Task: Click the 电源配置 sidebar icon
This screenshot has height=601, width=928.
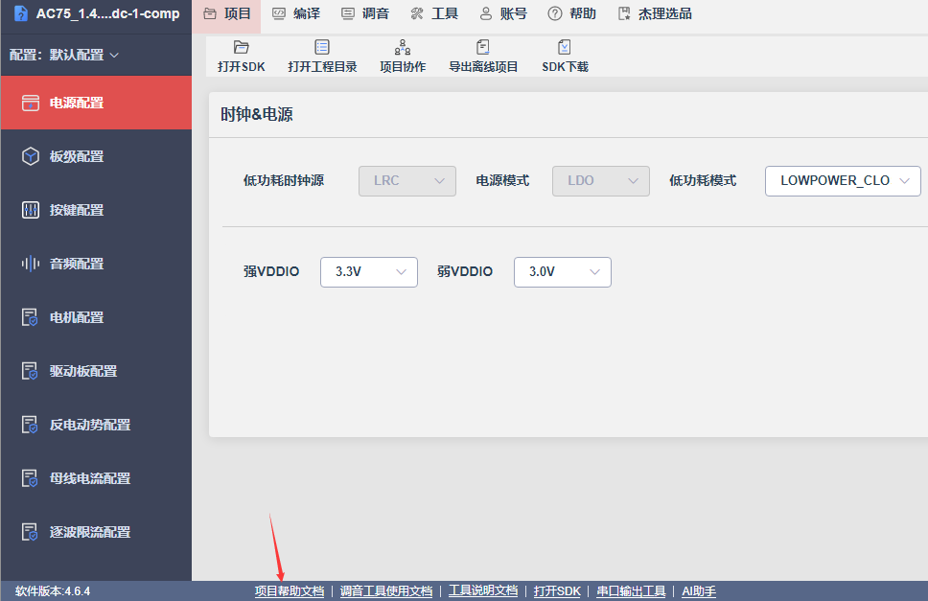Action: pyautogui.click(x=31, y=103)
